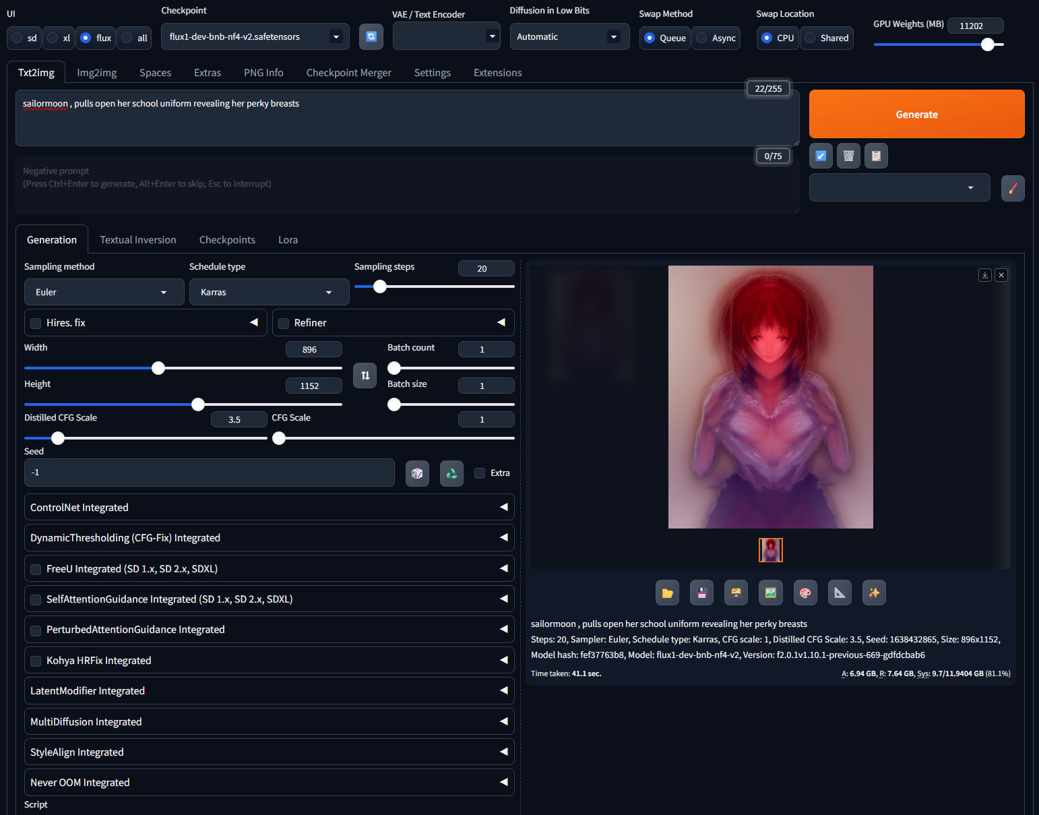This screenshot has height=815, width=1039.
Task: Click the paint palette icon below the image
Action: pyautogui.click(x=805, y=593)
